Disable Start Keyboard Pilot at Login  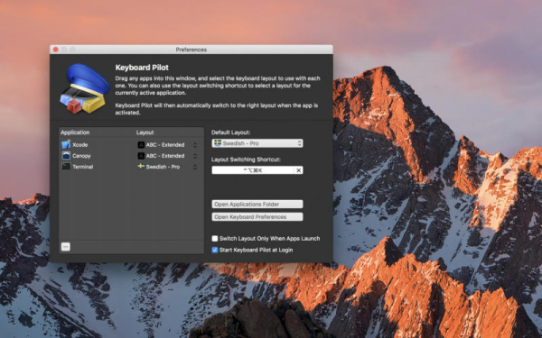coord(215,250)
